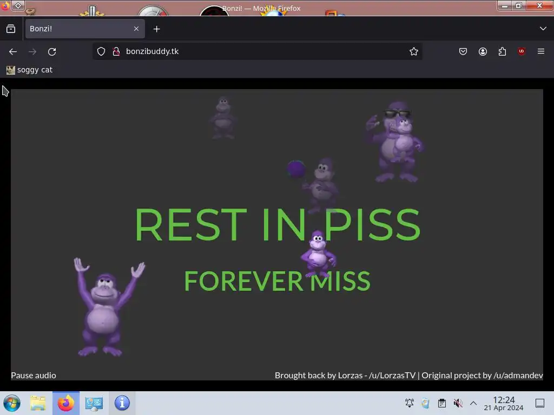The width and height of the screenshot is (554, 415).
Task: Expand the list all tabs chevron
Action: click(x=543, y=29)
